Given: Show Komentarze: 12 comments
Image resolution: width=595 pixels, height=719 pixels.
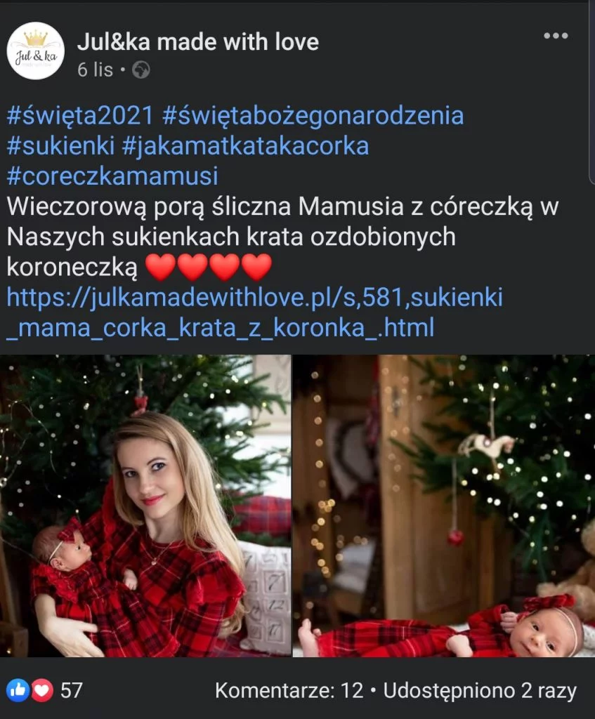Looking at the screenshot, I should (289, 691).
